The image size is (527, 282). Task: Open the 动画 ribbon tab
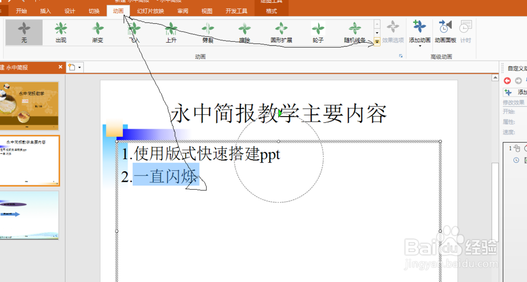[118, 11]
